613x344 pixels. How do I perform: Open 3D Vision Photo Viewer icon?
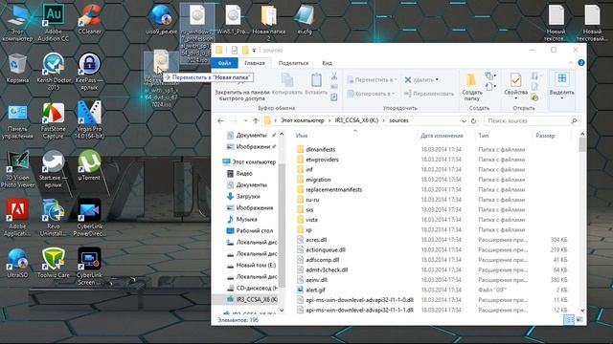click(17, 169)
